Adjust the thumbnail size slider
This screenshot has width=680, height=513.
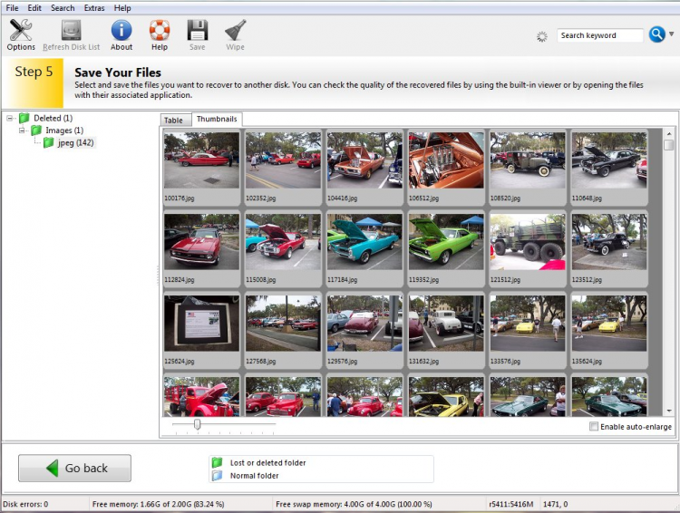(198, 424)
